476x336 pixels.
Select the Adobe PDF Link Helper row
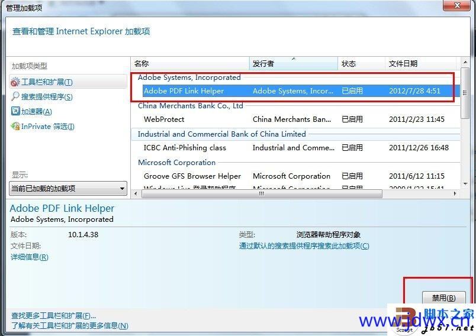301,91
